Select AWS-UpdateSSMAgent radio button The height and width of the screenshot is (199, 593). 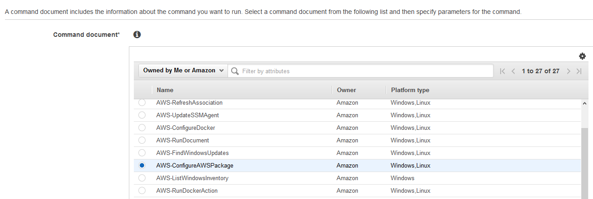[x=142, y=115]
